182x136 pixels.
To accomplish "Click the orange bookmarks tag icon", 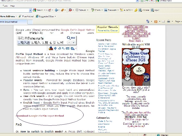I will (62, 10).
